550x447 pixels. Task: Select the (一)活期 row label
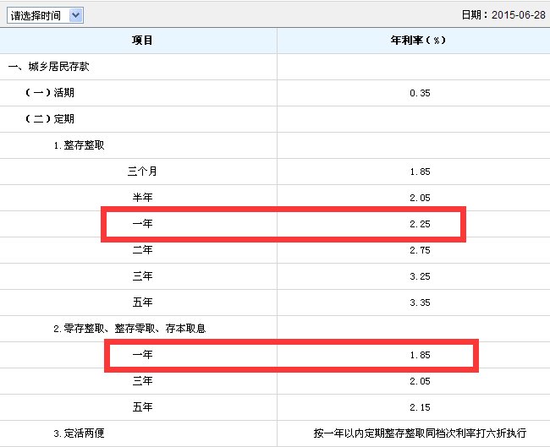[x=49, y=93]
